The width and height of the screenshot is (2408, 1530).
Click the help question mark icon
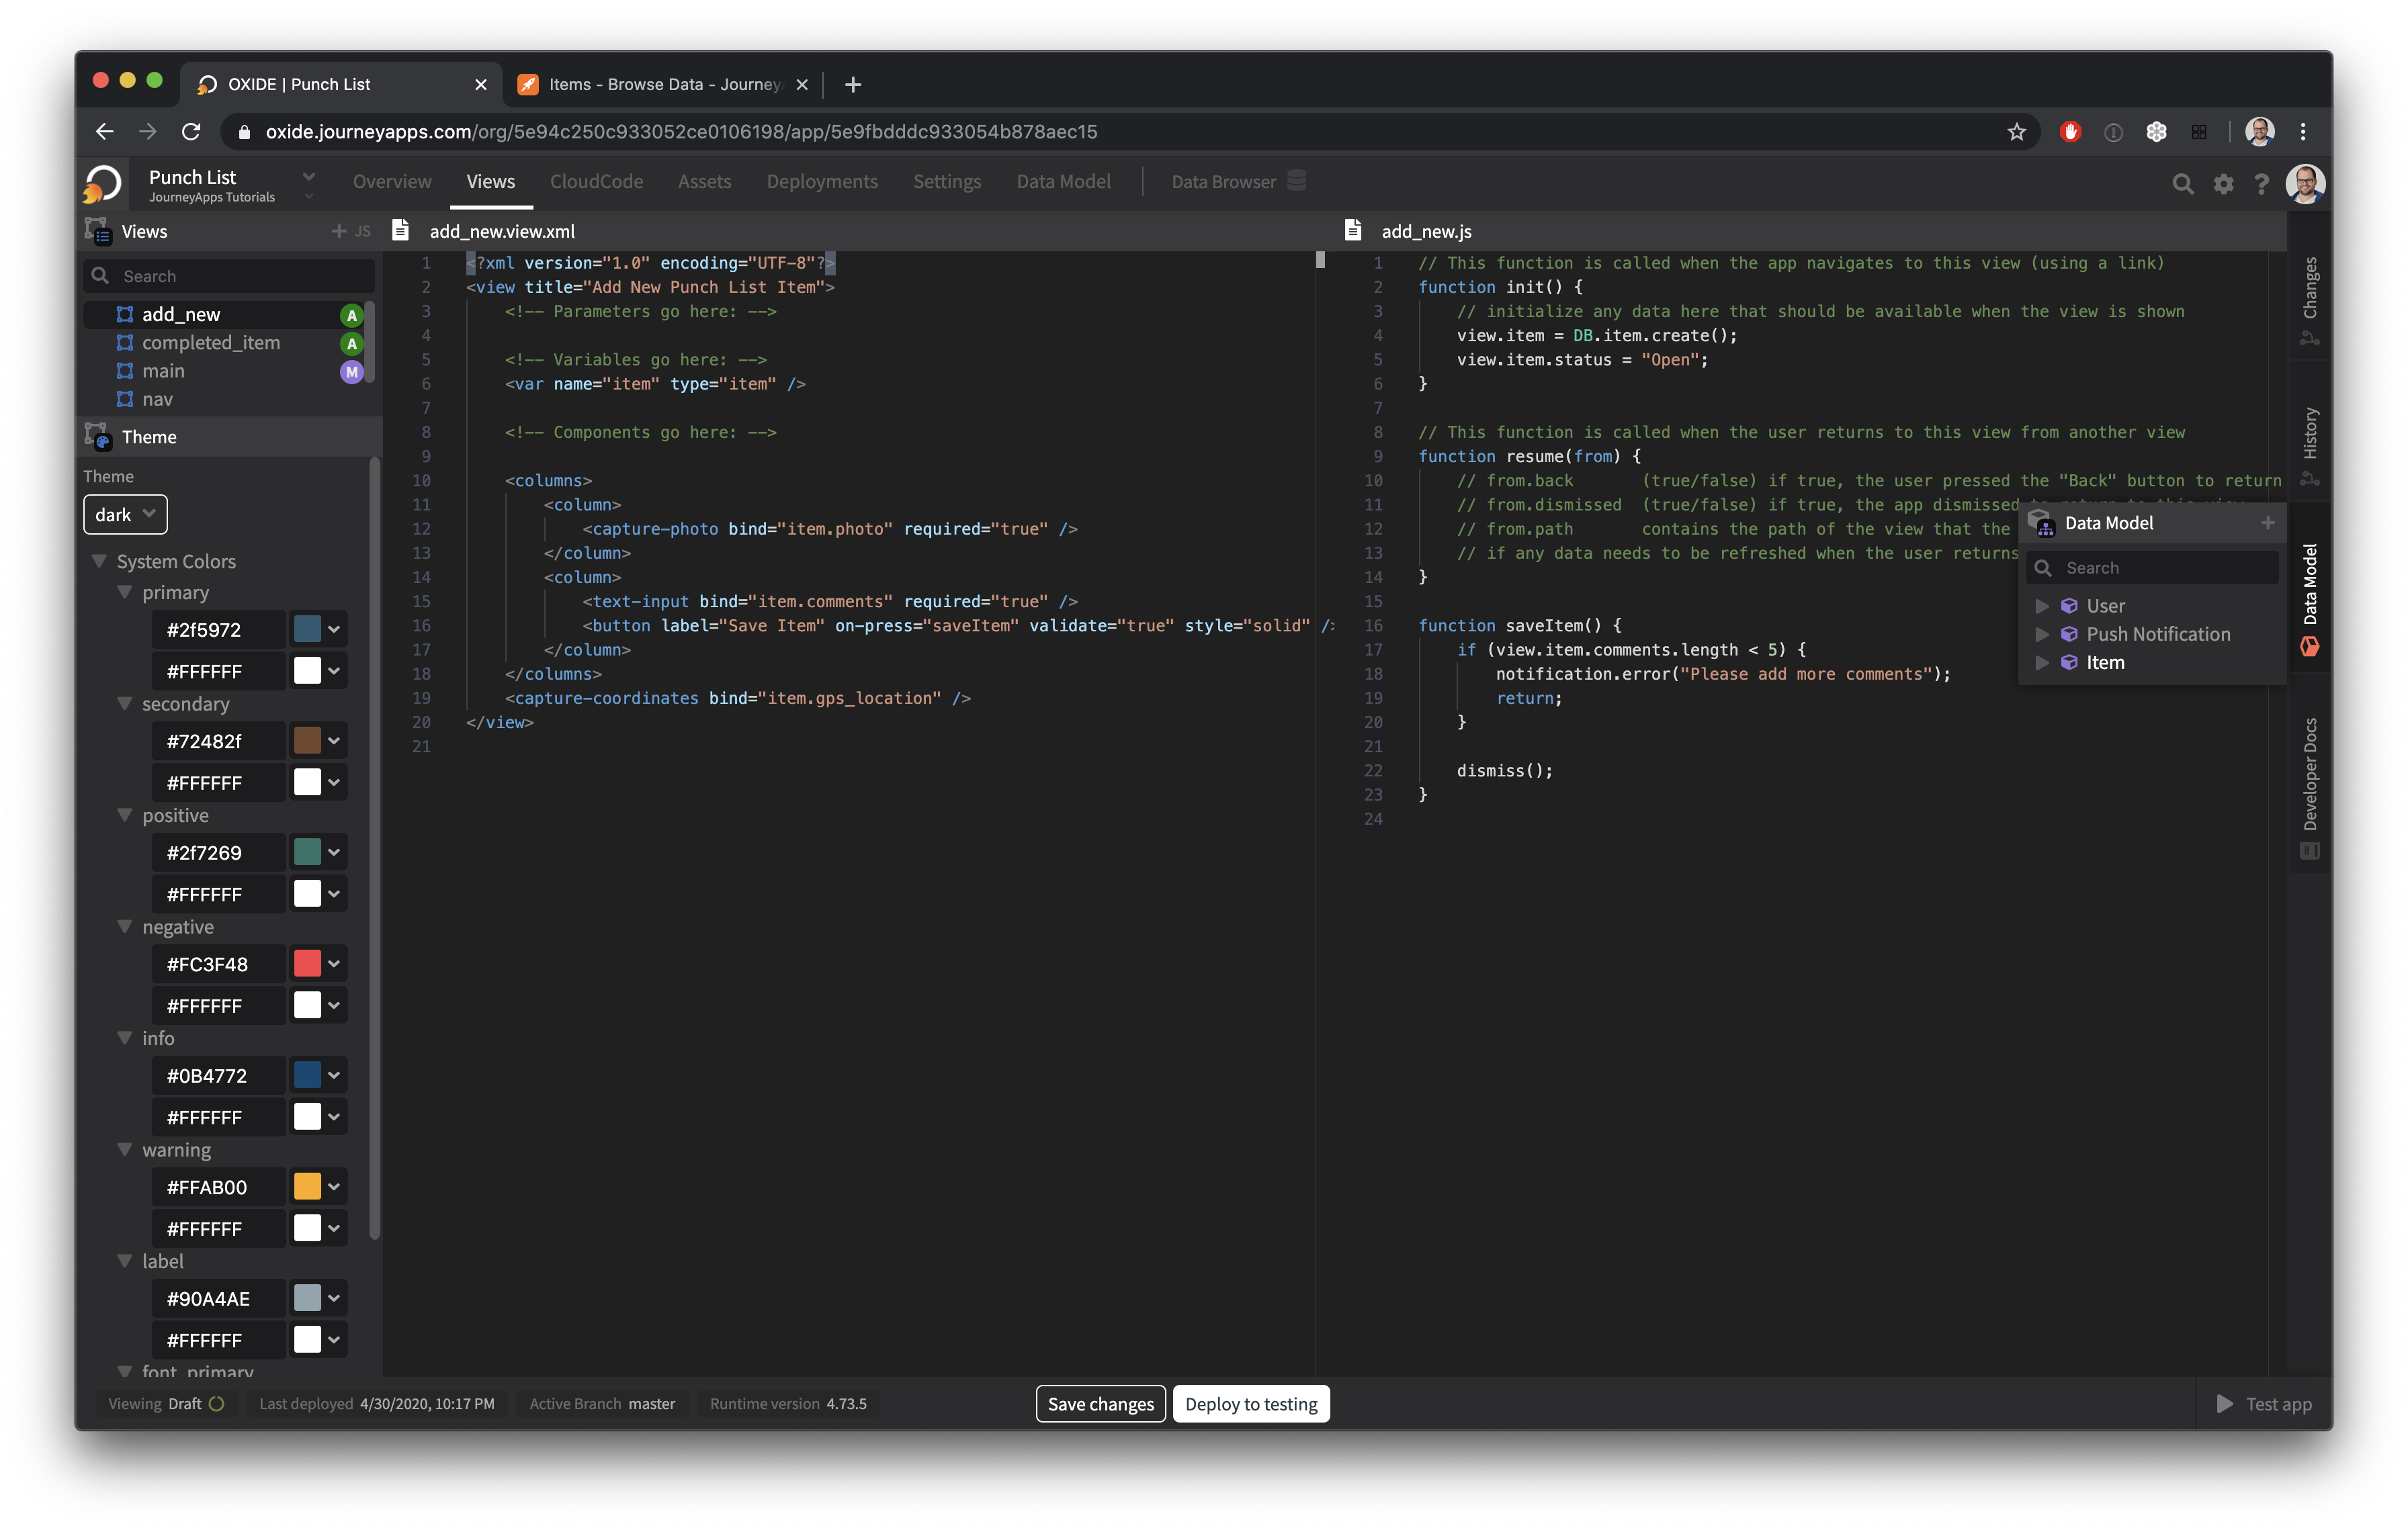pyautogui.click(x=2261, y=184)
